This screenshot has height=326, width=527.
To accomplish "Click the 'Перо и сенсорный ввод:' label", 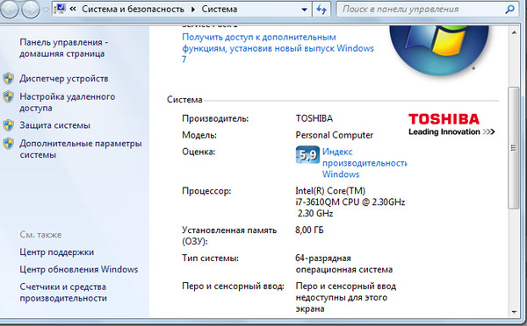I will point(233,287).
